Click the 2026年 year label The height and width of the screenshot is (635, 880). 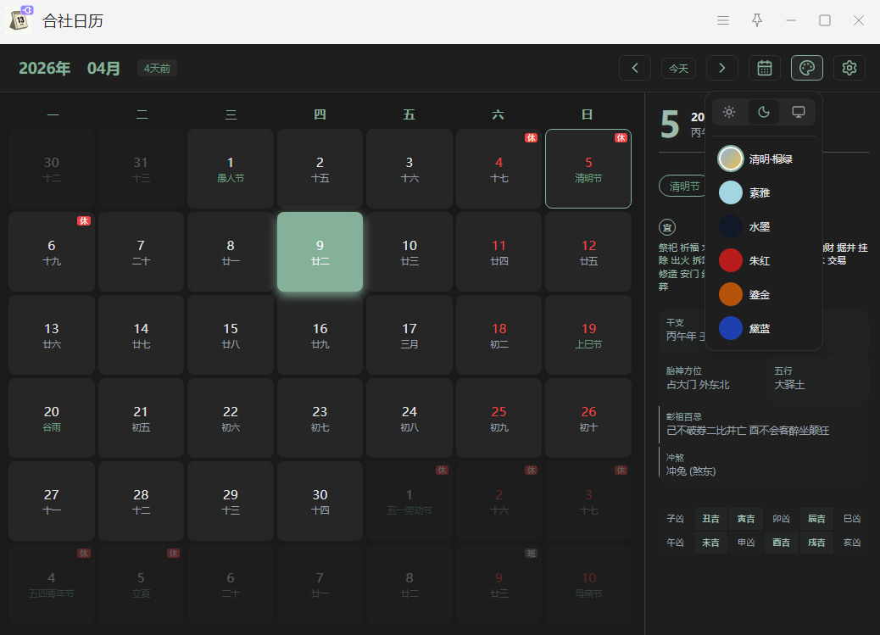click(x=45, y=68)
